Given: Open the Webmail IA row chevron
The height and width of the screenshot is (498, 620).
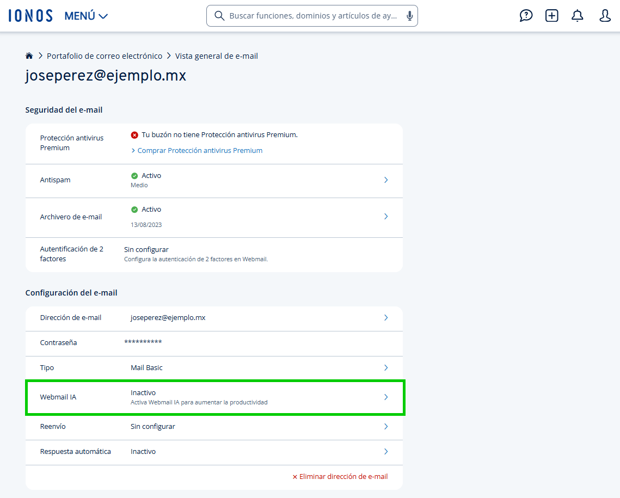Looking at the screenshot, I should 386,397.
